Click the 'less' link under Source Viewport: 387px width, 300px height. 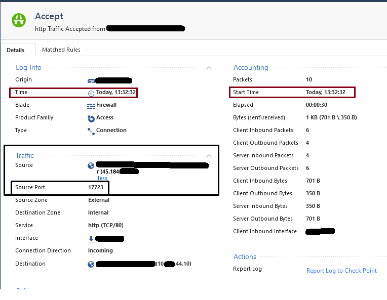click(x=102, y=178)
